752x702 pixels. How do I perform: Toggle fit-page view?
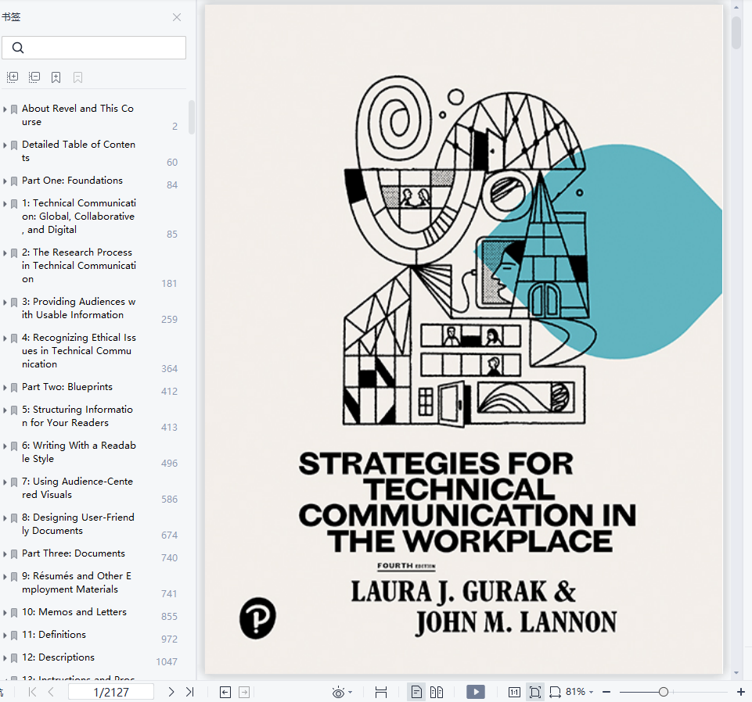(x=534, y=692)
